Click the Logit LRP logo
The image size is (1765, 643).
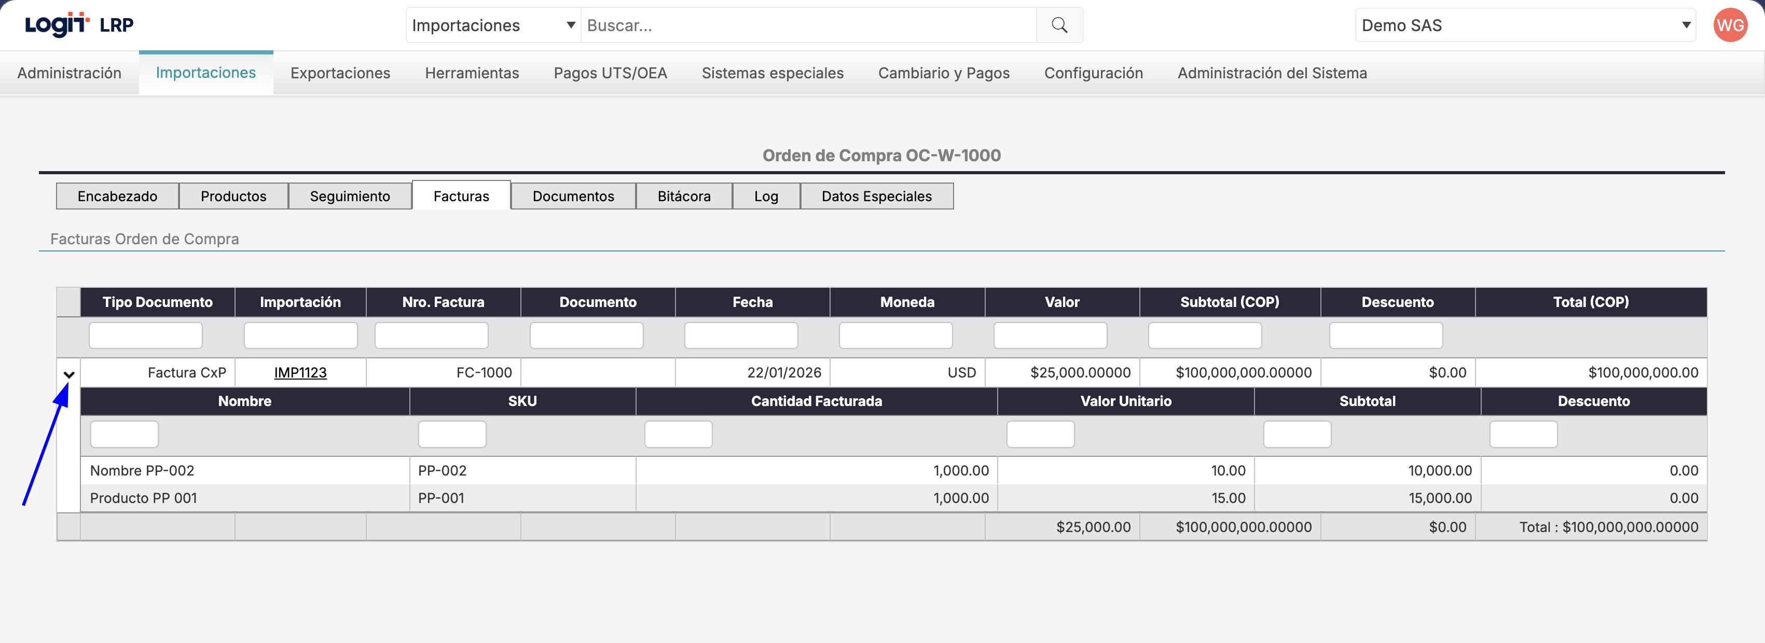tap(79, 25)
